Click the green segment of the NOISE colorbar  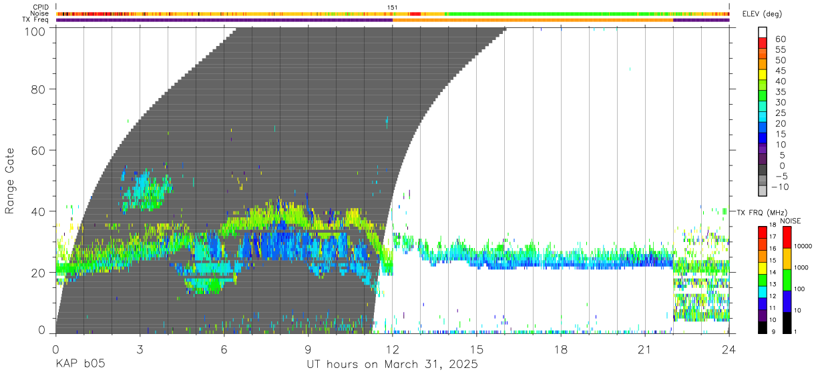click(x=787, y=280)
